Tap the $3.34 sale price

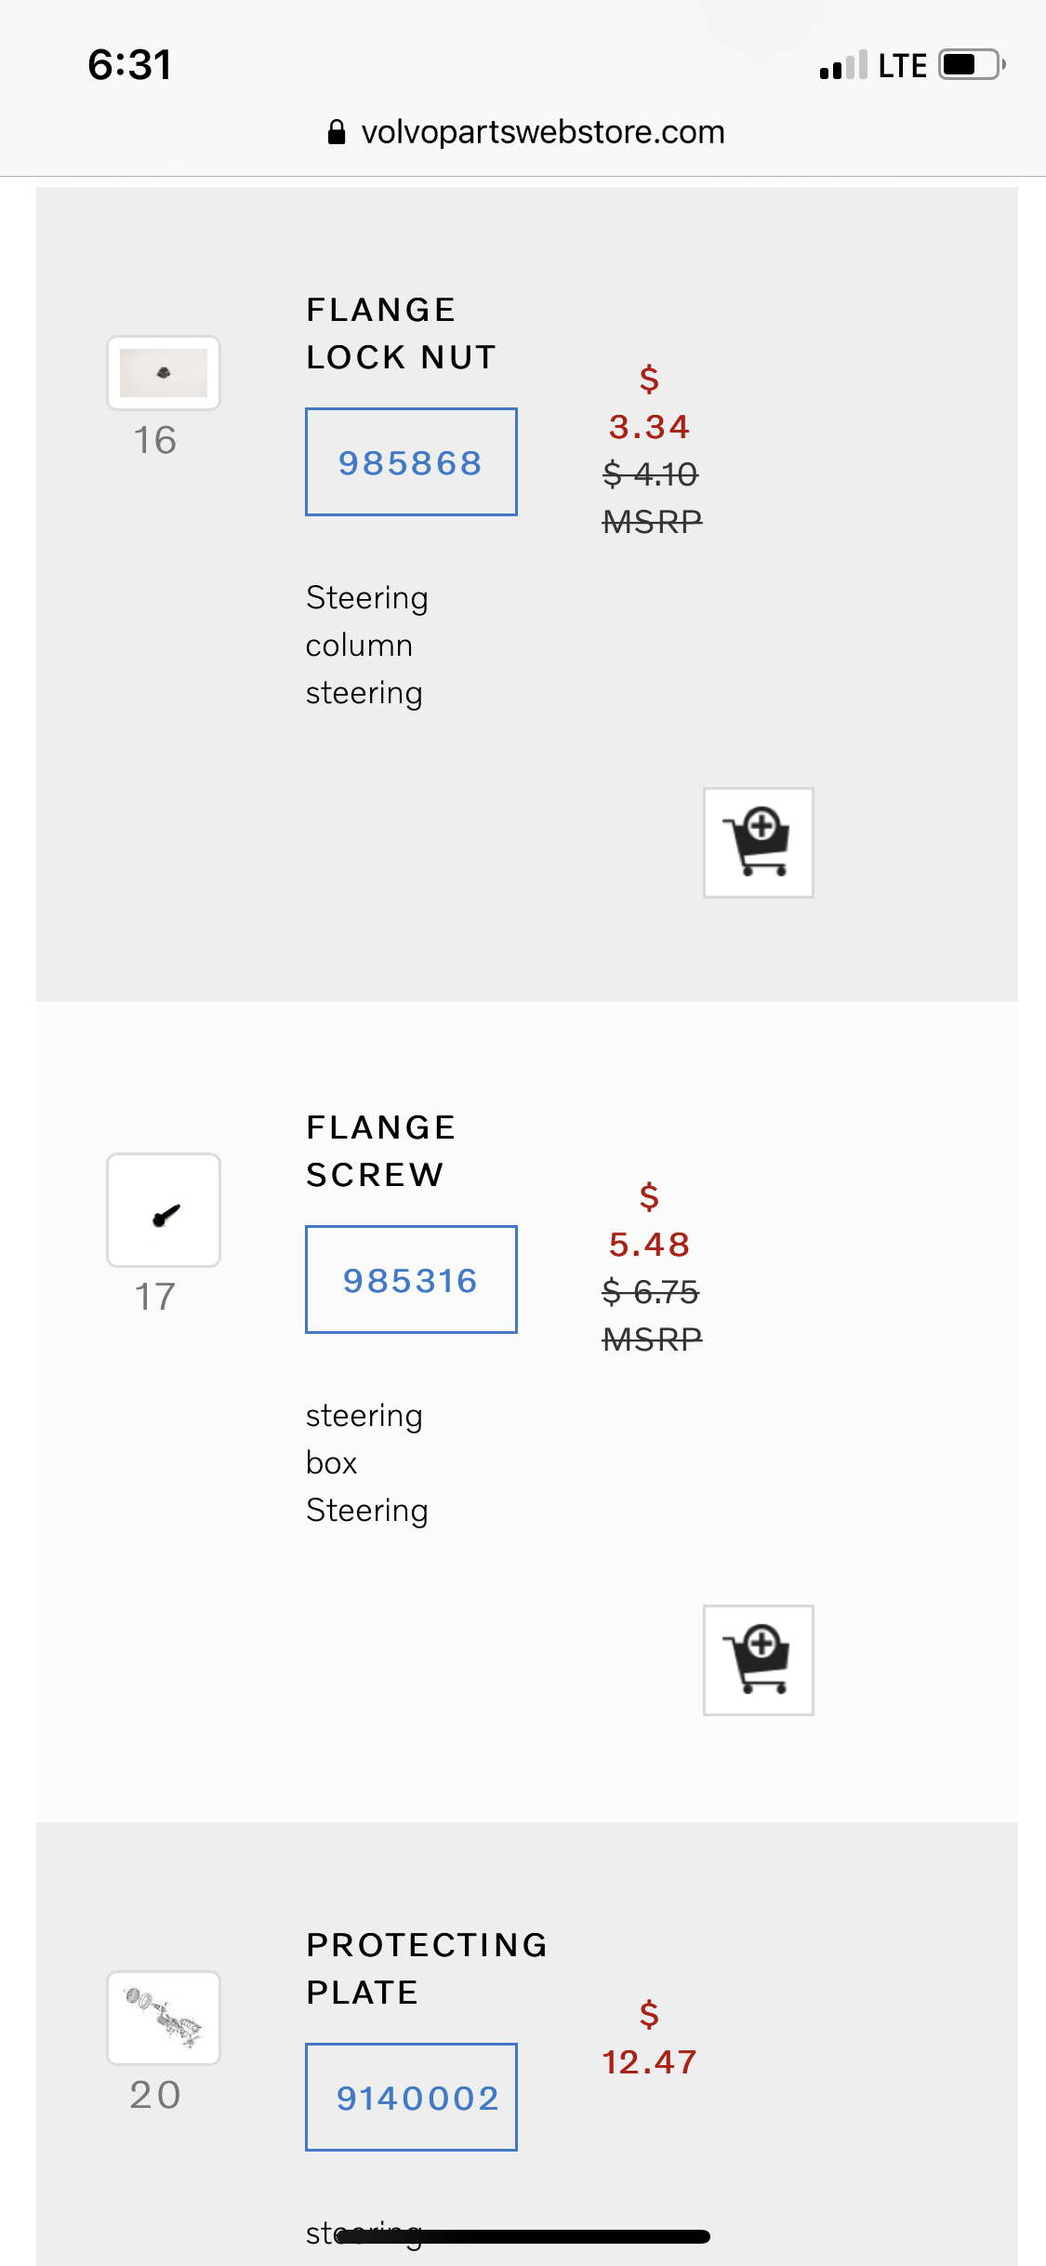(649, 426)
